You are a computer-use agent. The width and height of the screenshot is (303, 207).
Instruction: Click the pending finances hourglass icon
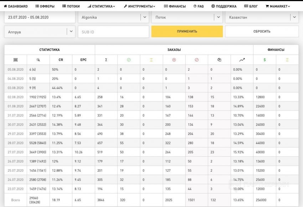click(287, 60)
